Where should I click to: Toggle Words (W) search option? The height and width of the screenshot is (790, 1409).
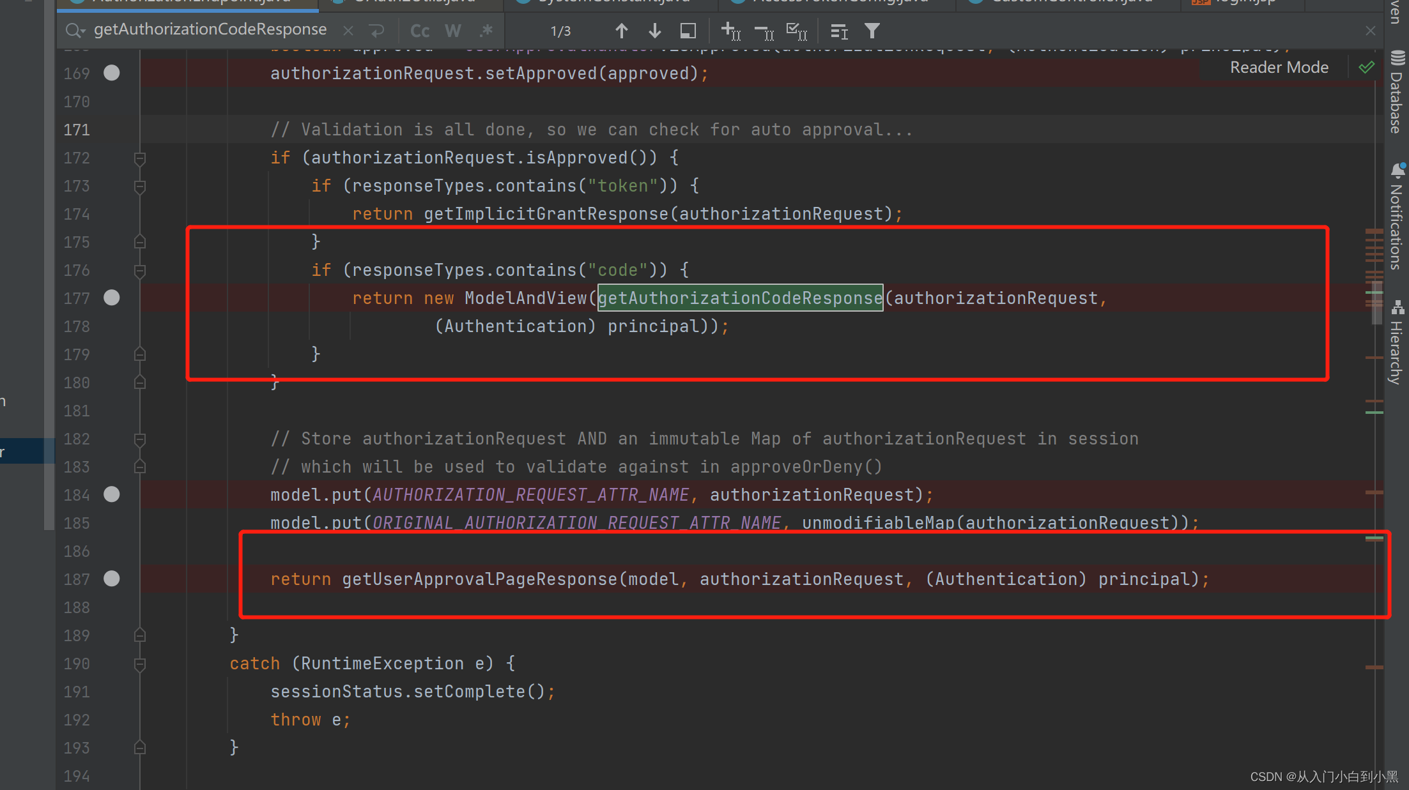pyautogui.click(x=453, y=31)
